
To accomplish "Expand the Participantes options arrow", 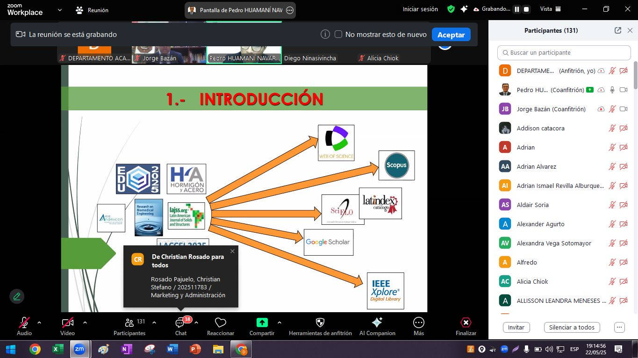I will 154,322.
